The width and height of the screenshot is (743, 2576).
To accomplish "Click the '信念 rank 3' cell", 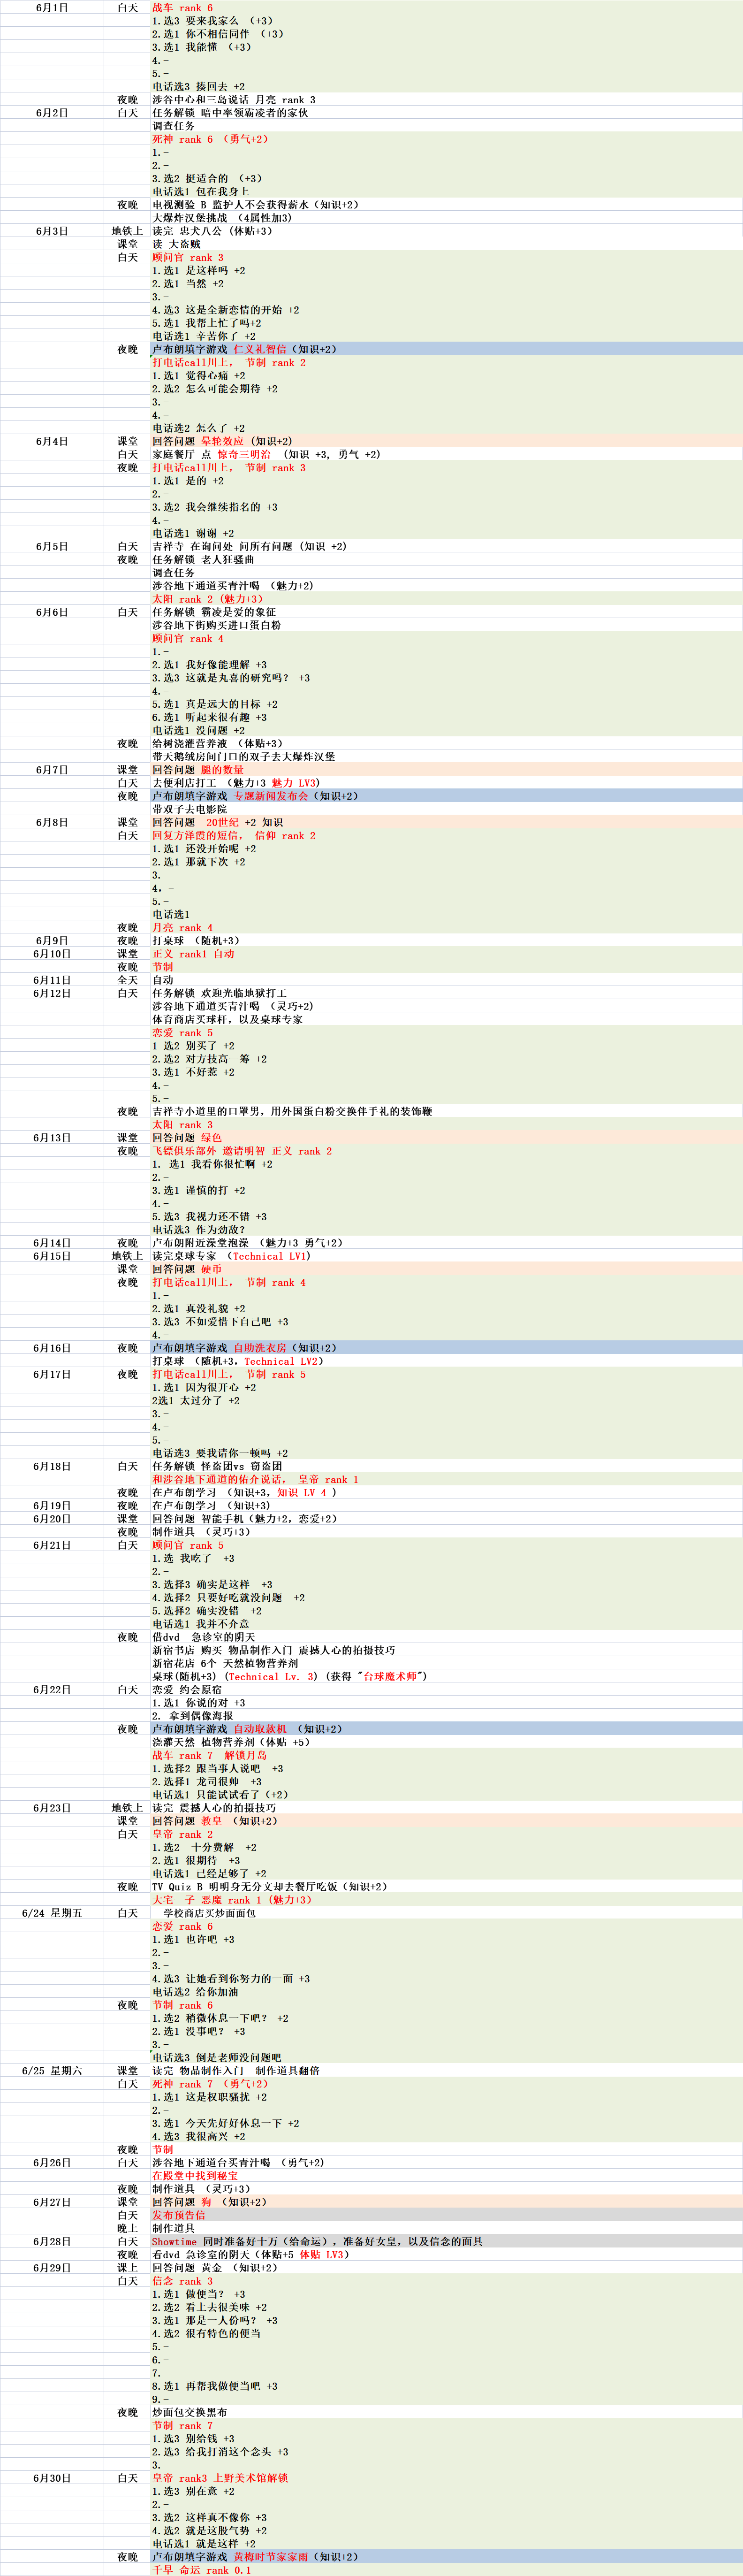I will (x=446, y=2280).
